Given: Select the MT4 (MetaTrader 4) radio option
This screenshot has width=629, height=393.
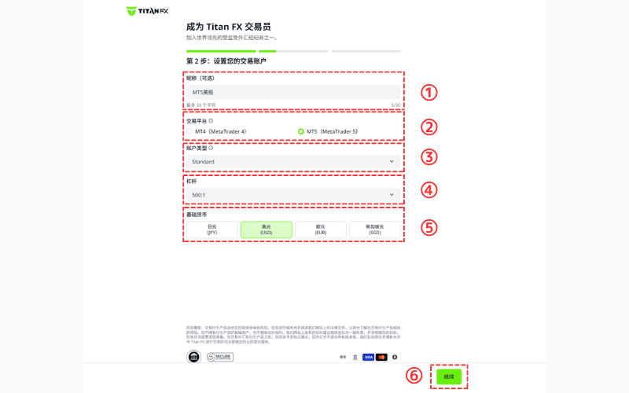Looking at the screenshot, I should [x=189, y=131].
